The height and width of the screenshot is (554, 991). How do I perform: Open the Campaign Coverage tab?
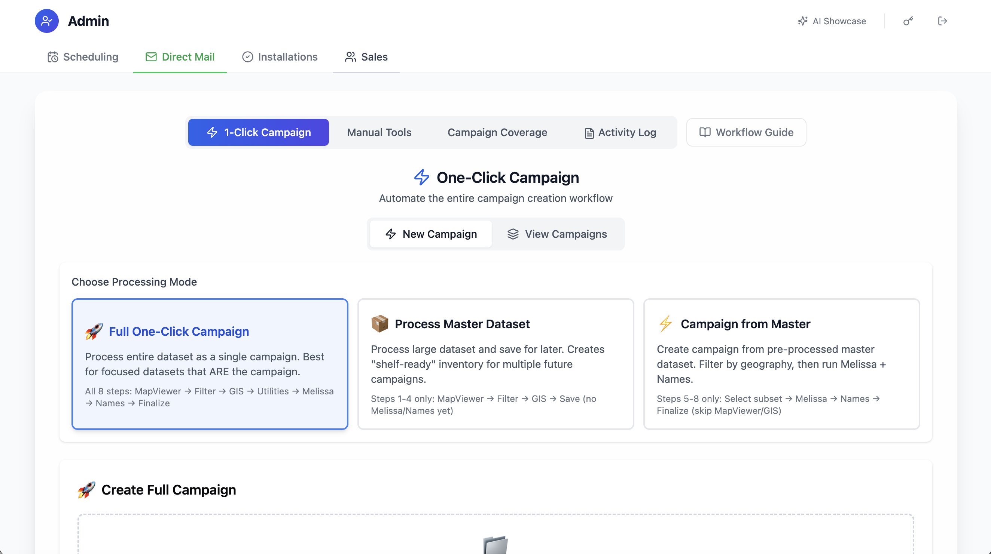pyautogui.click(x=497, y=133)
